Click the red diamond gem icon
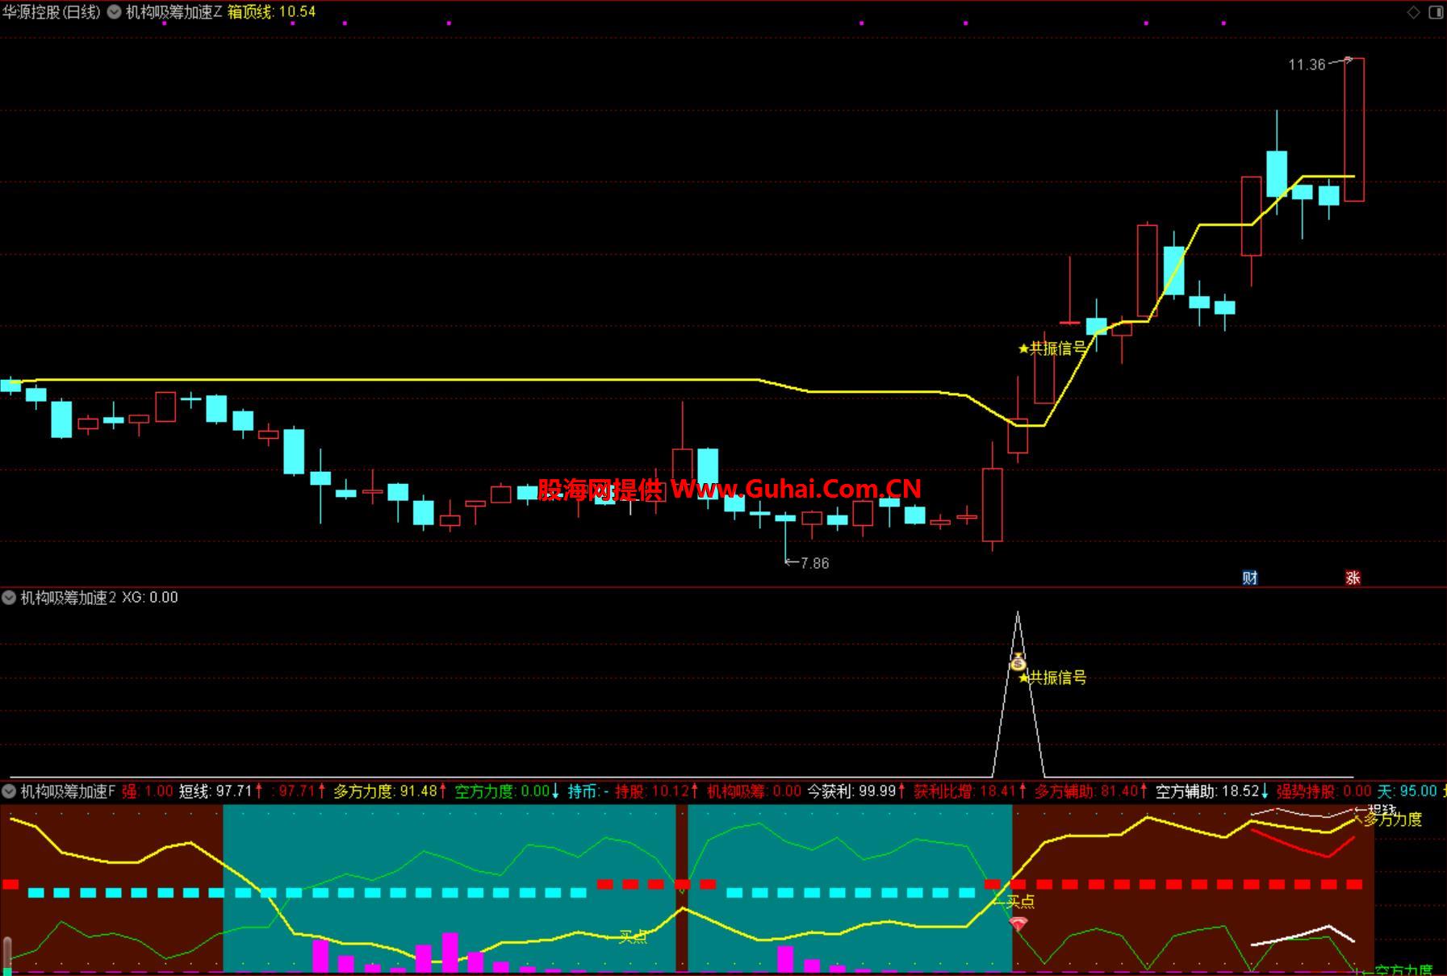 click(x=1018, y=924)
